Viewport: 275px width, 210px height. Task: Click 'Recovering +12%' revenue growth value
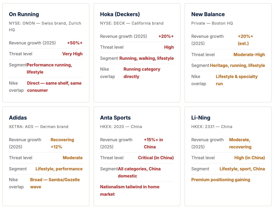pos(62,143)
